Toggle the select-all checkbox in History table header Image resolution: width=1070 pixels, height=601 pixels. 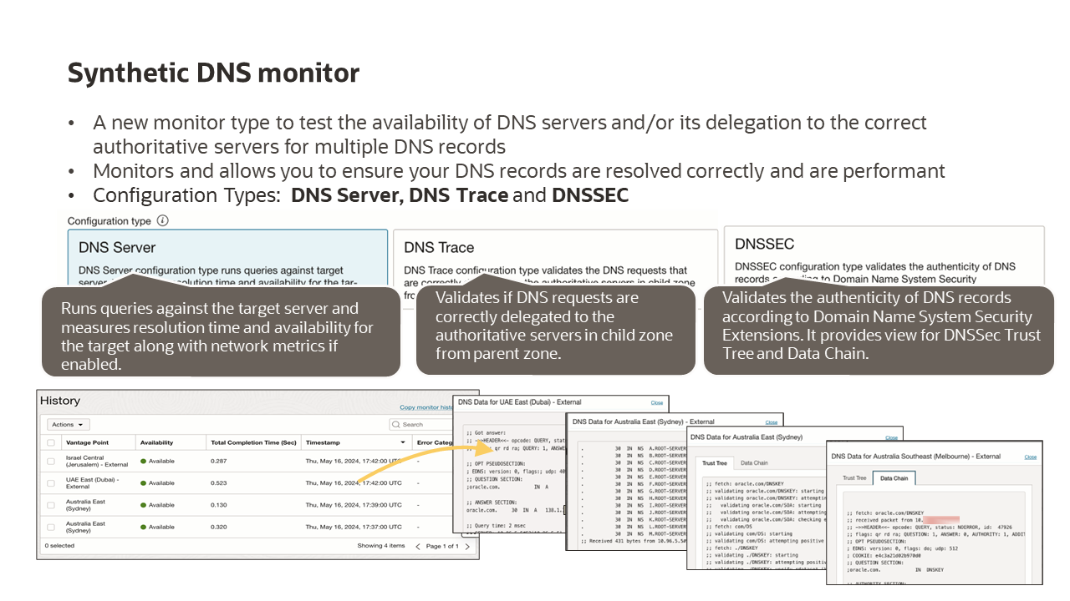(x=51, y=442)
